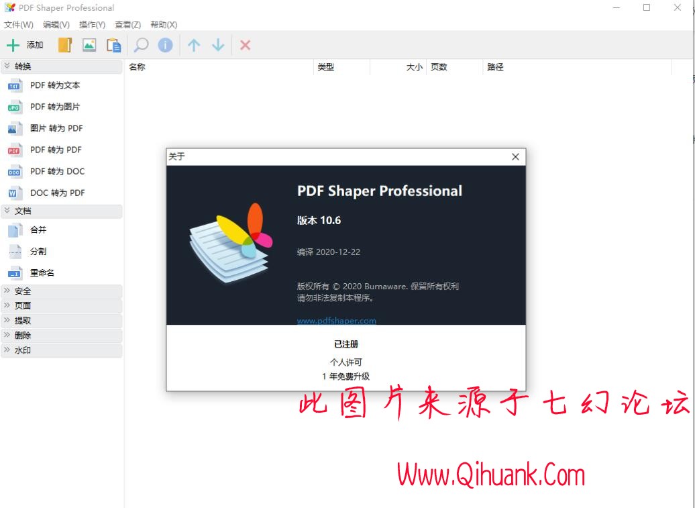
Task: Select PDF 转为图片 tool
Action: coord(55,107)
